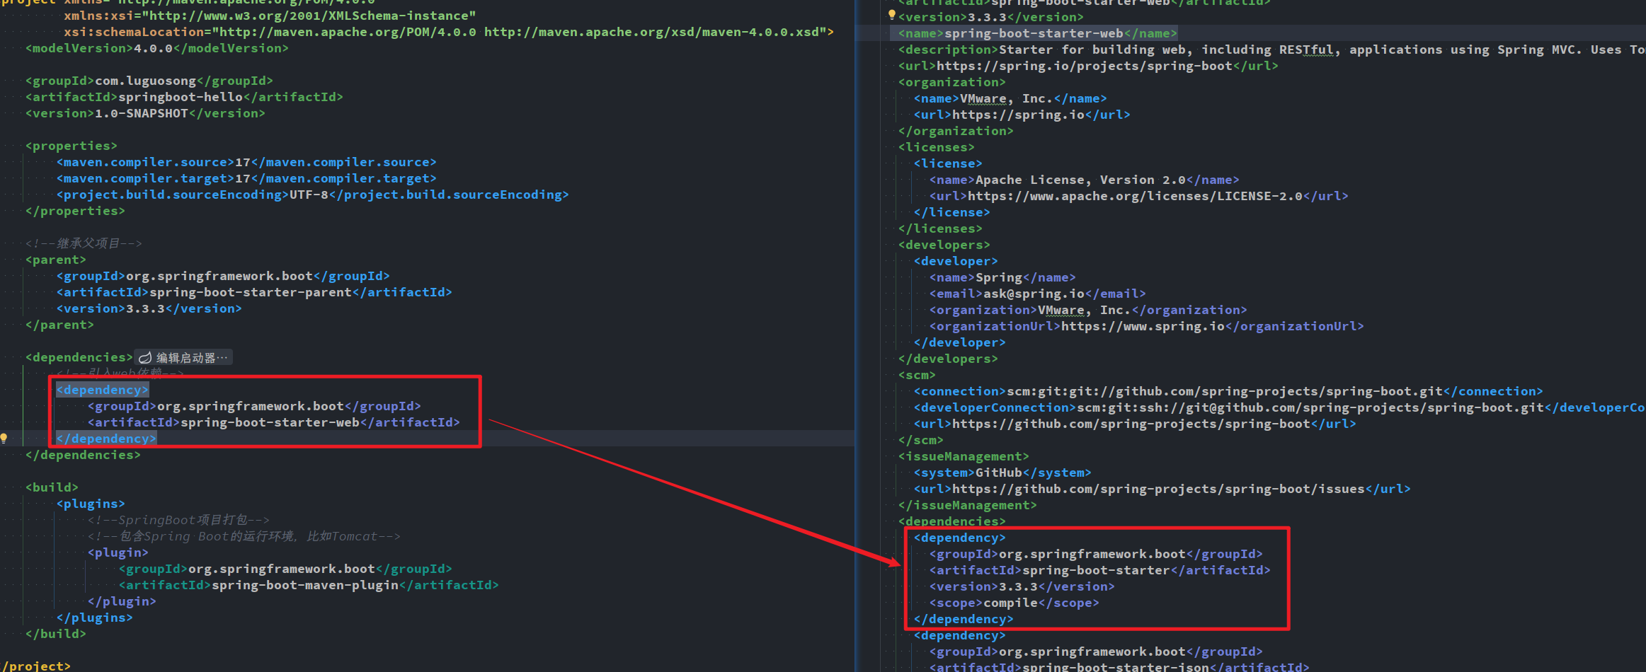Click the version 1.0-SNAPSHOT

[x=145, y=113]
